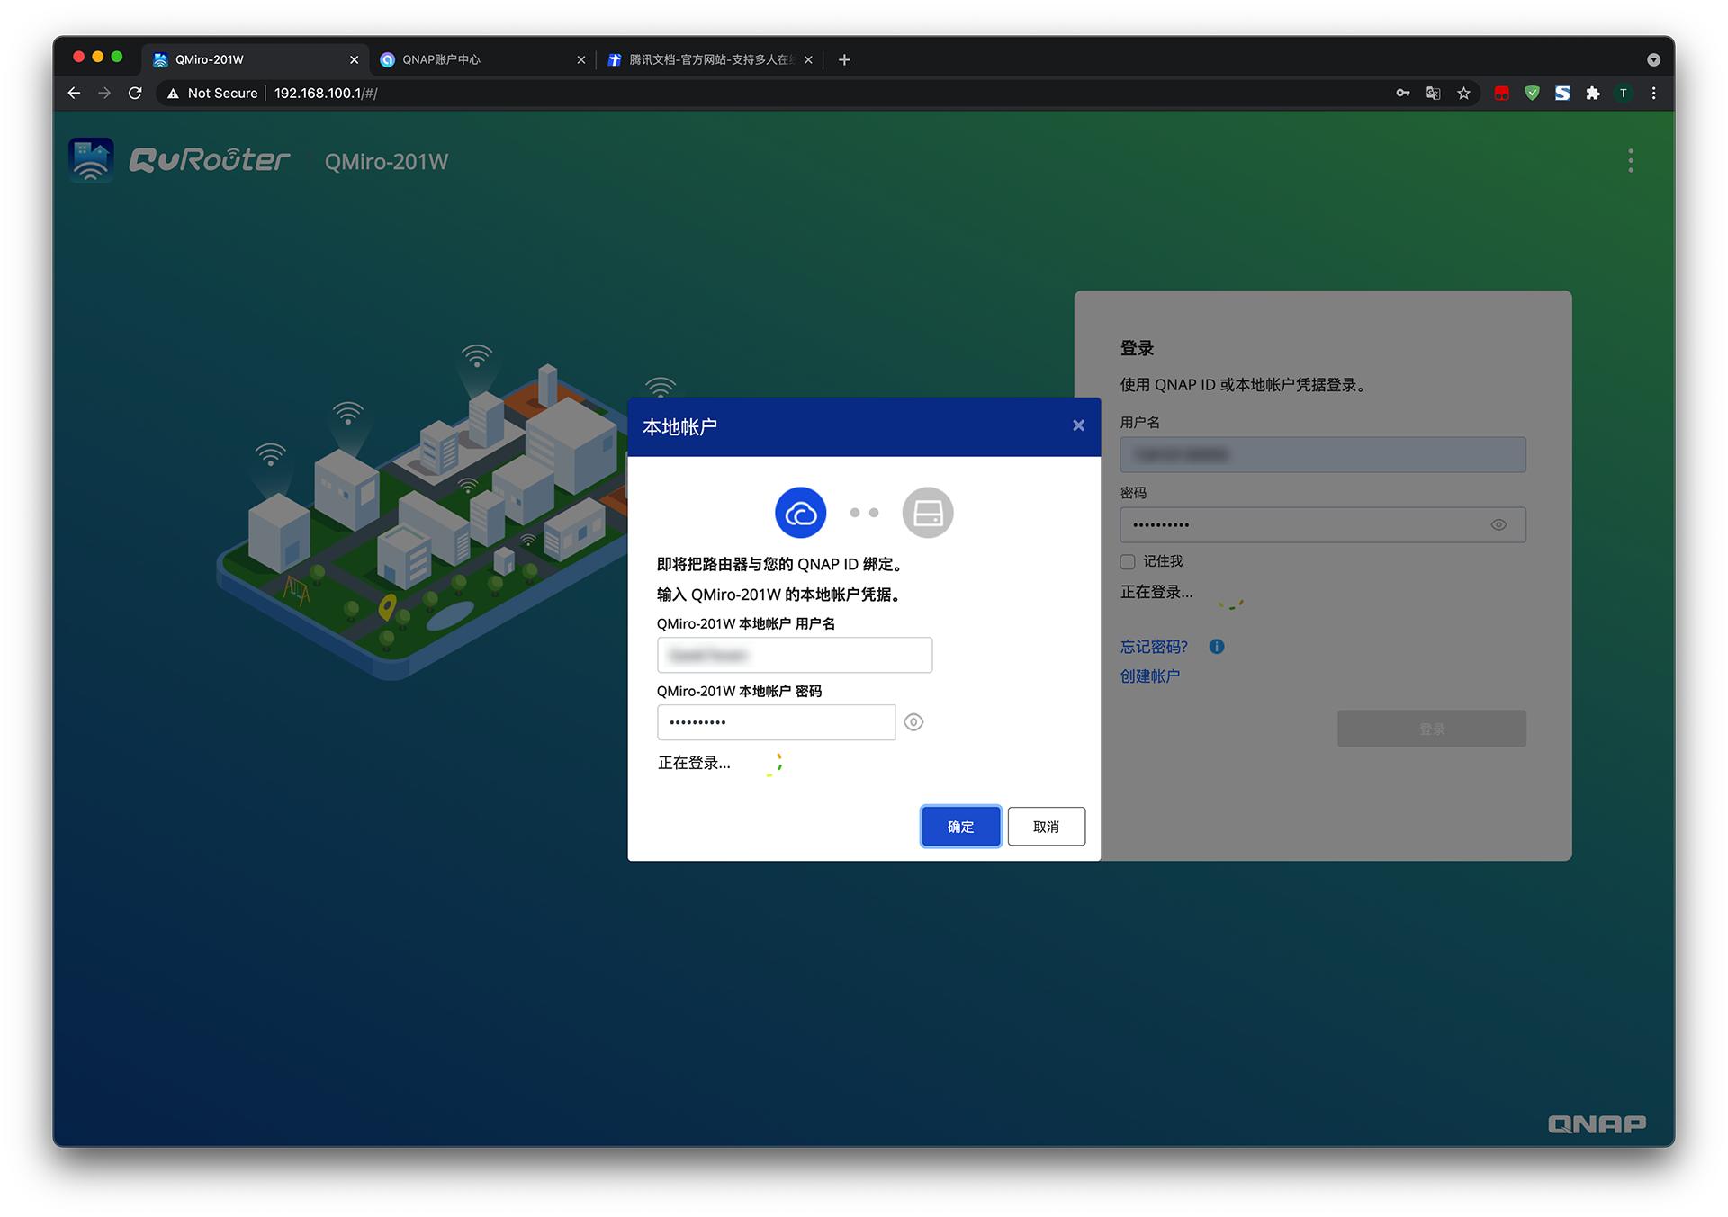Click the gray router device icon
Viewport: 1728px width, 1217px height.
927,513
